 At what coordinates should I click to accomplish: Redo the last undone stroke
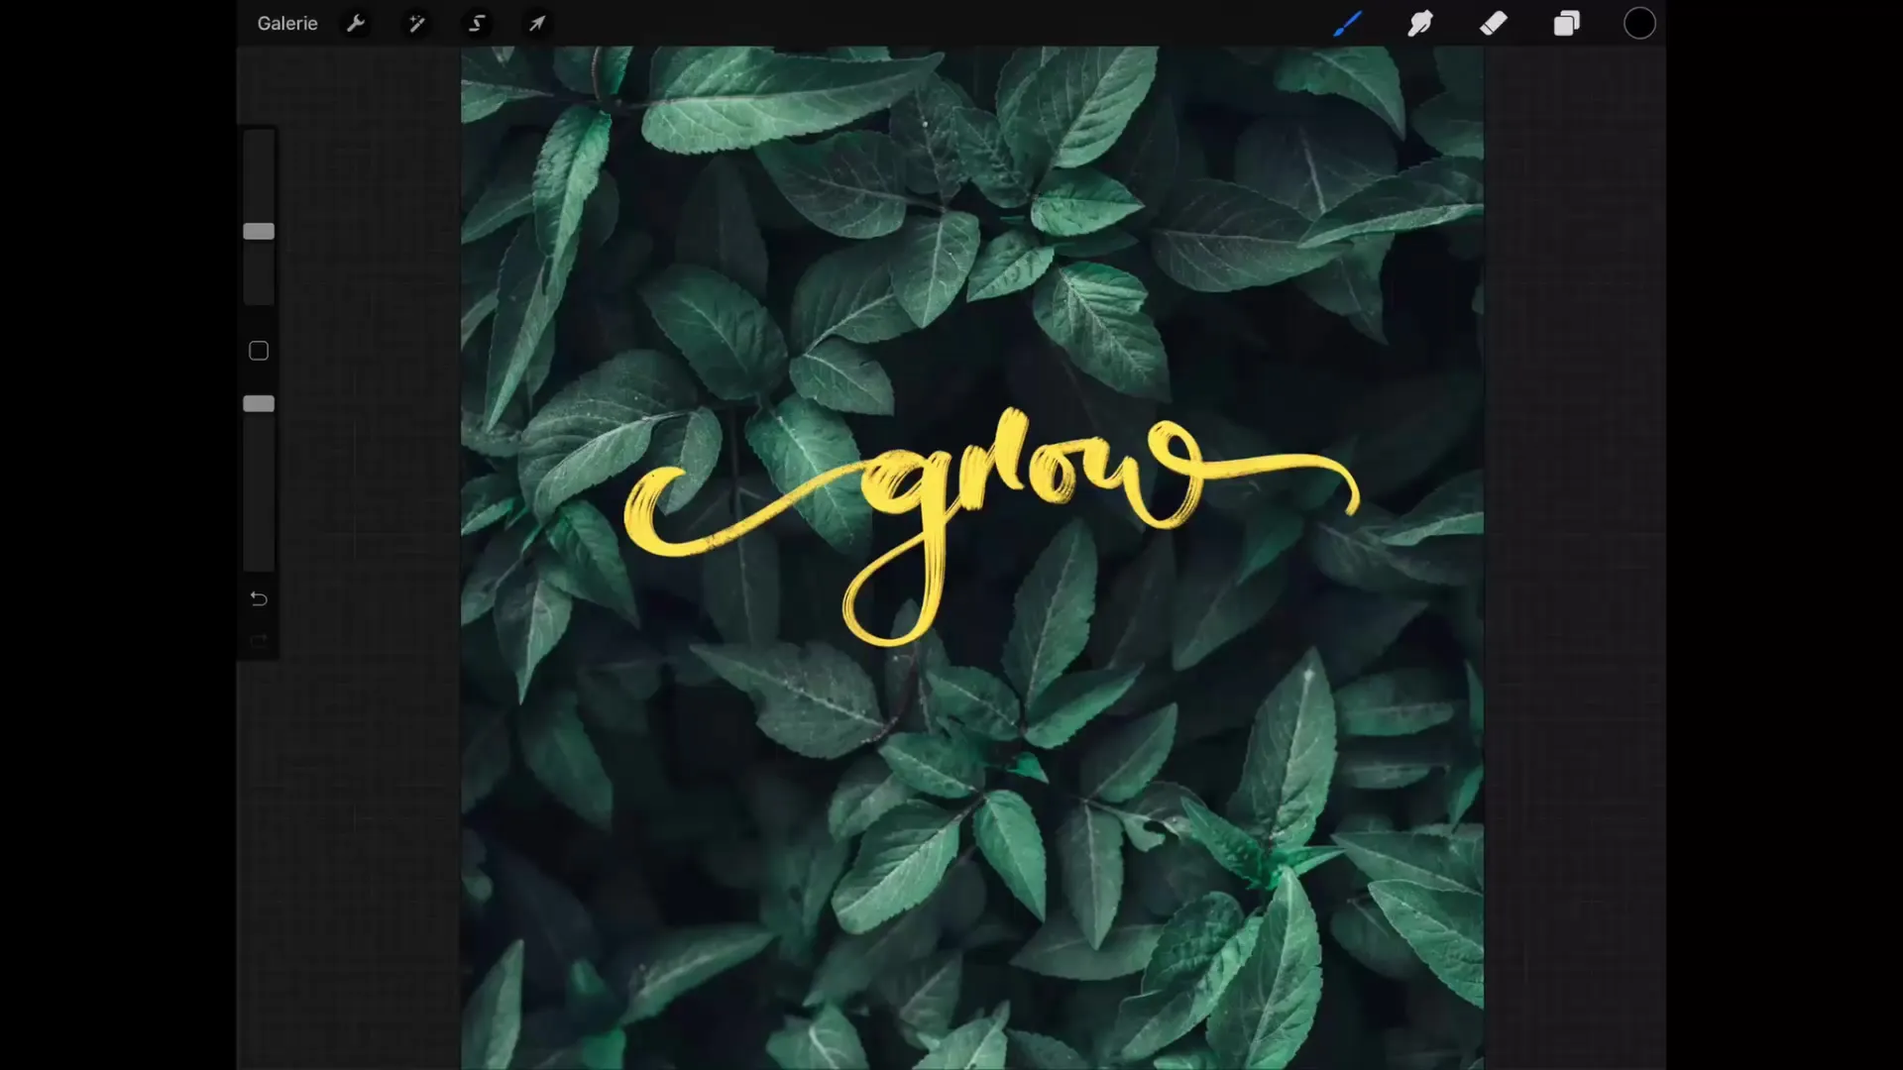click(x=259, y=642)
